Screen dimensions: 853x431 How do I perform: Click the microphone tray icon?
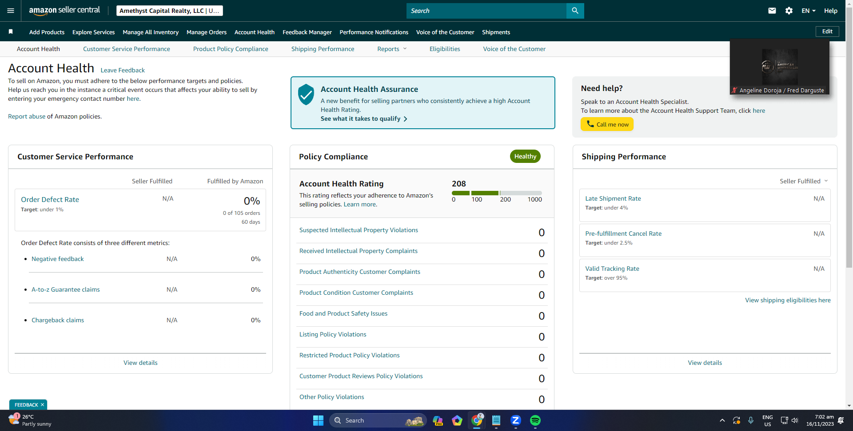(751, 420)
